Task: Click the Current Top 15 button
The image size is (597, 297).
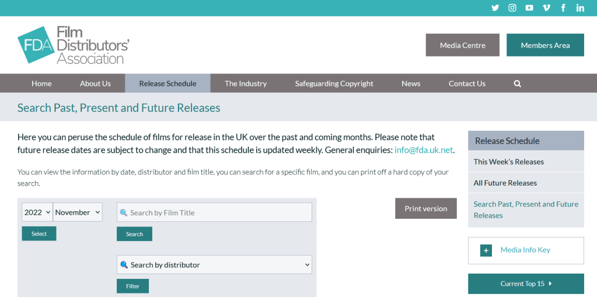Action: pyautogui.click(x=526, y=284)
